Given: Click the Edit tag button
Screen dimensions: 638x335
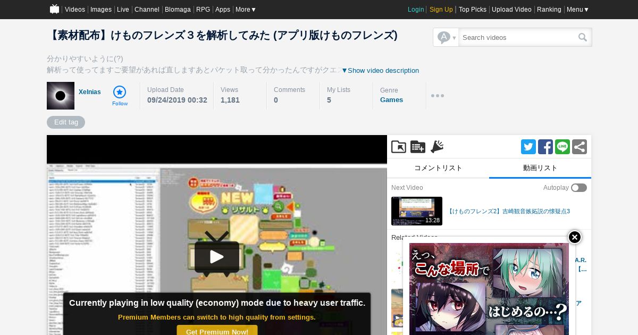Looking at the screenshot, I should tap(66, 122).
